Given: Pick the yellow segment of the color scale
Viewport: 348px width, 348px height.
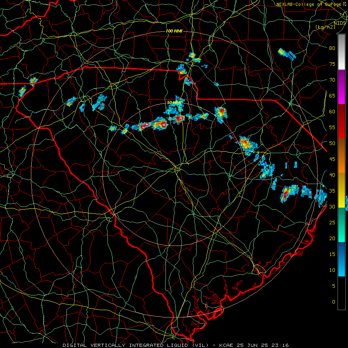Looking at the screenshot, I should coord(341,190).
